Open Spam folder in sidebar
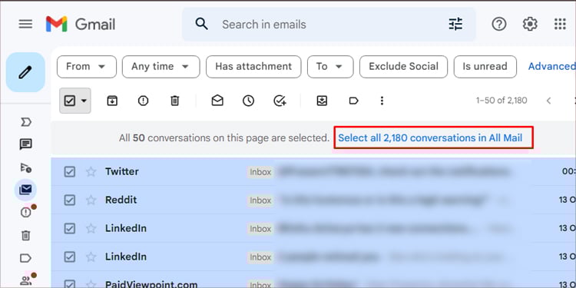 (x=25, y=212)
